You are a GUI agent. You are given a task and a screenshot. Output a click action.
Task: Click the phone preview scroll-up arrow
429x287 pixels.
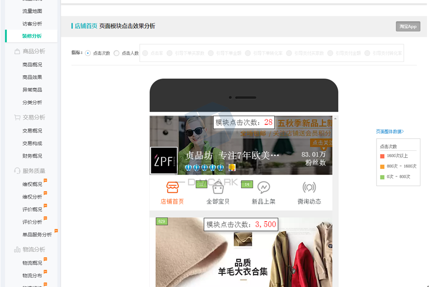pos(335,119)
